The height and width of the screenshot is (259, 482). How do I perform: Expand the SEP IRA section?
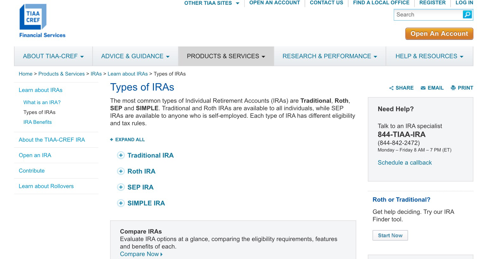[121, 187]
